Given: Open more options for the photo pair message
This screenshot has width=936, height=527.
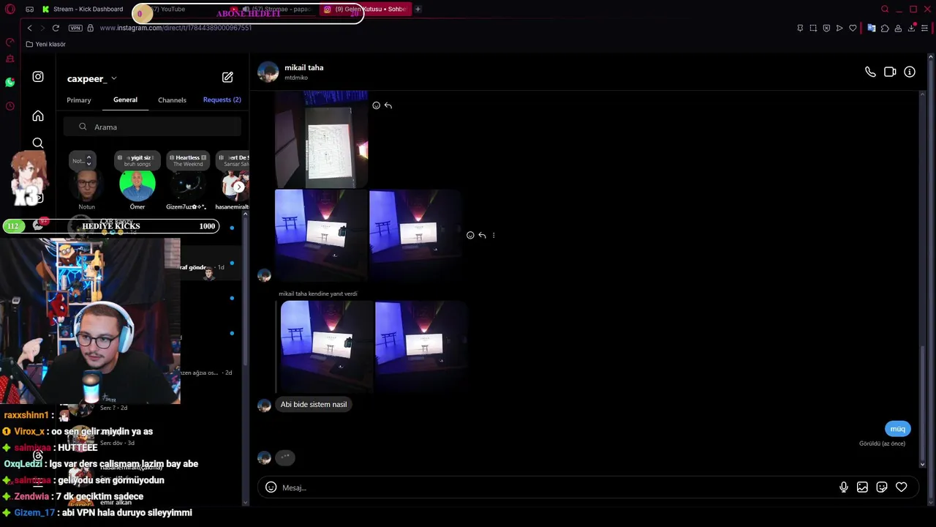Looking at the screenshot, I should pos(494,235).
